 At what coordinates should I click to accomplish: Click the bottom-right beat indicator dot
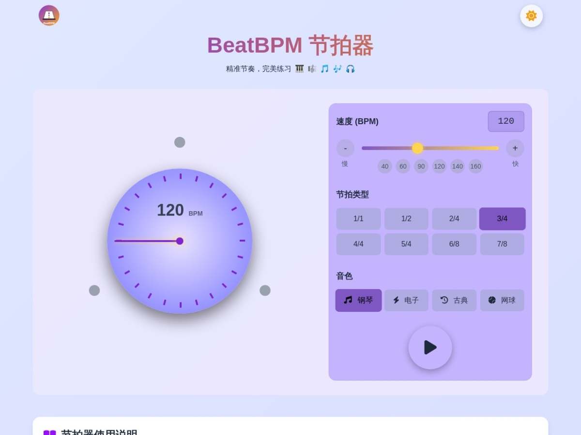[265, 290]
